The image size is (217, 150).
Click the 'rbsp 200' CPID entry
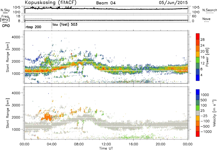click(x=33, y=27)
